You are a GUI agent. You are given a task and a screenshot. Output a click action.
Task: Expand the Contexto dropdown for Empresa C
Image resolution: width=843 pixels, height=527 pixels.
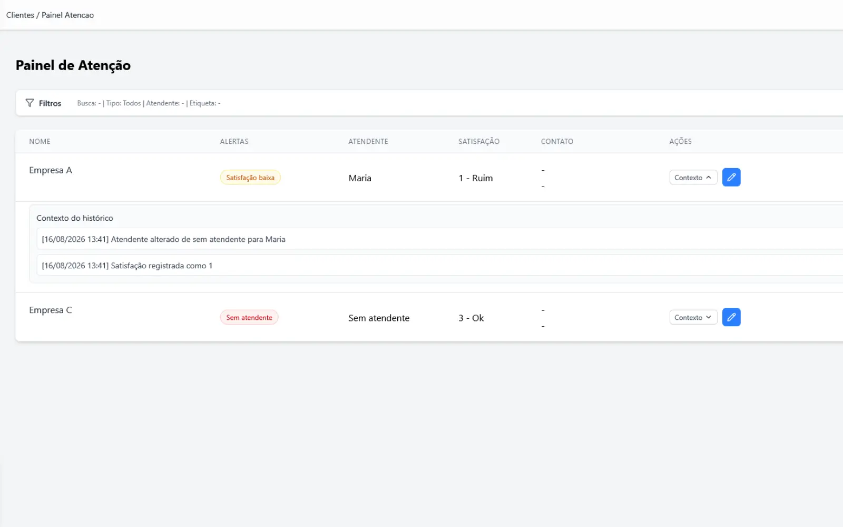(x=693, y=317)
